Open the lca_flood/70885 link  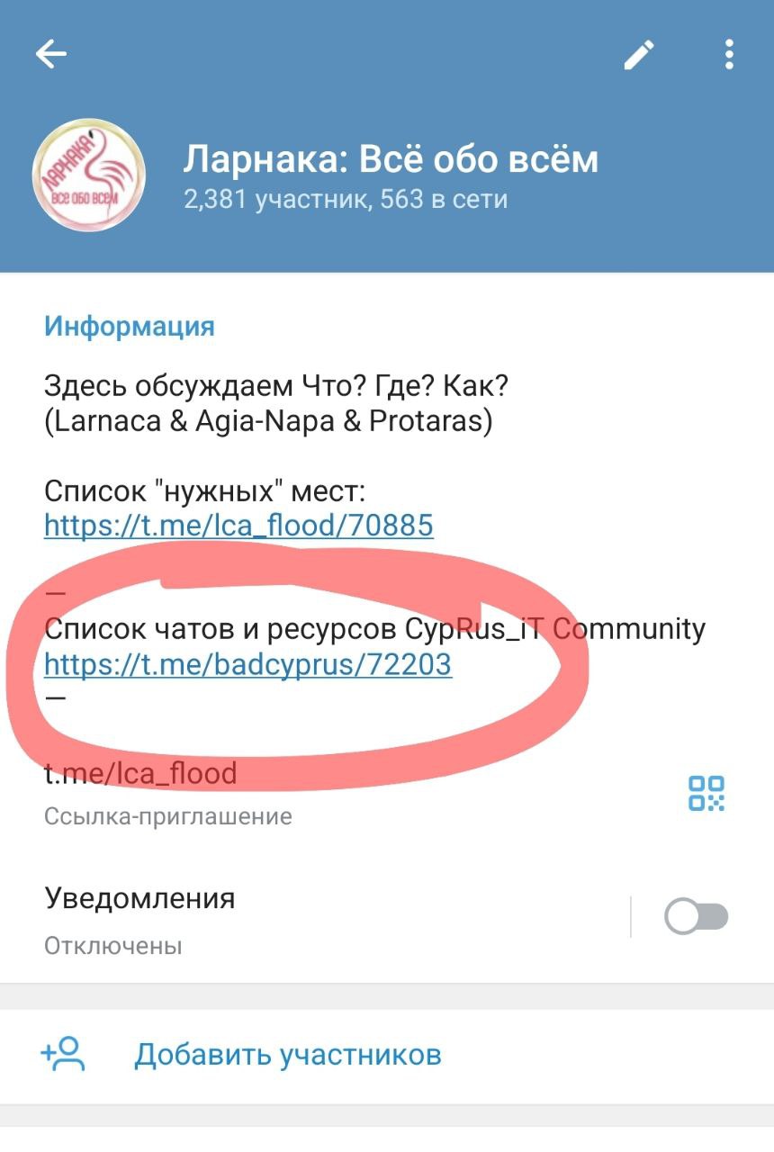[238, 525]
